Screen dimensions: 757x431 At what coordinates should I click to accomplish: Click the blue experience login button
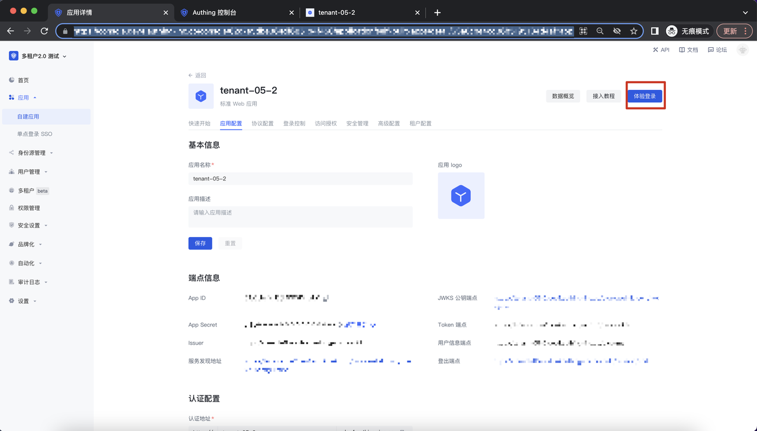pos(645,96)
